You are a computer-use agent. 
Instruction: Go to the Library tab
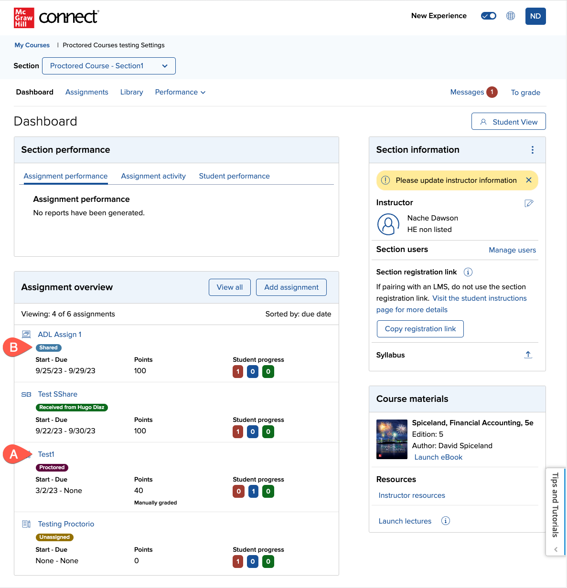tap(131, 92)
